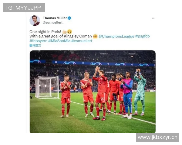Click the goal net in the photo
Image resolution: width=182 pixels, height=145 pixels.
[46, 87]
